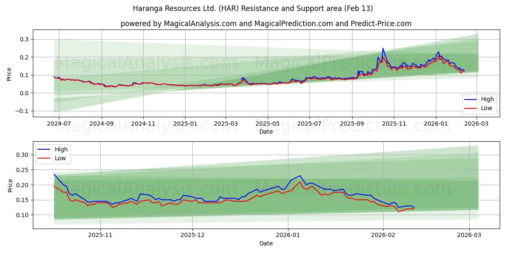Click the '2026-01' x-axis label on bottom chart

pos(288,235)
